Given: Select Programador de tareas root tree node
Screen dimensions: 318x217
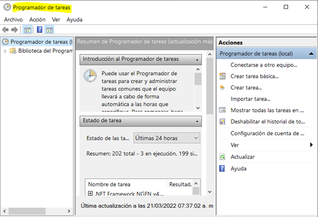Looking at the screenshot, I should (x=37, y=42).
